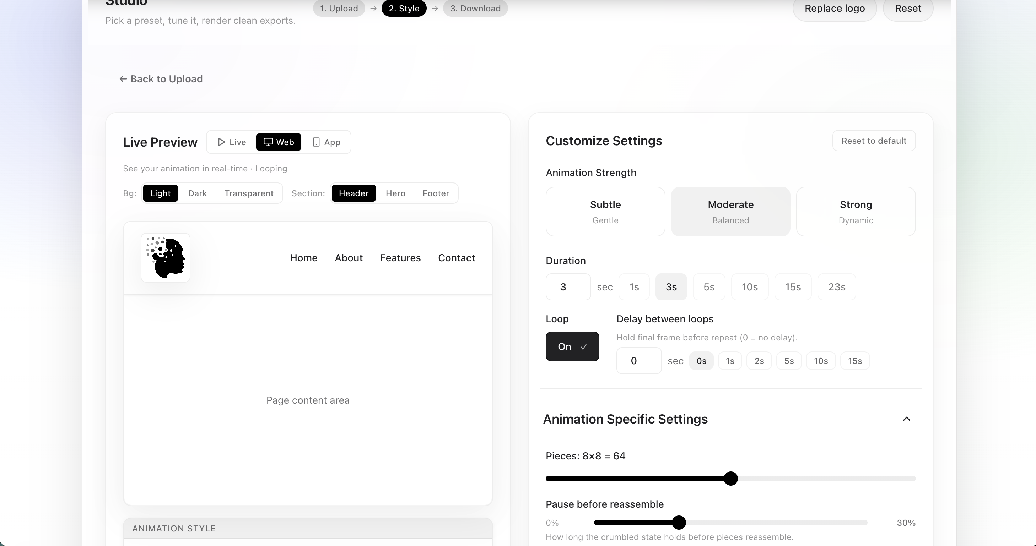Viewport: 1036px width, 546px height.
Task: Switch background to Dark
Action: click(x=197, y=193)
